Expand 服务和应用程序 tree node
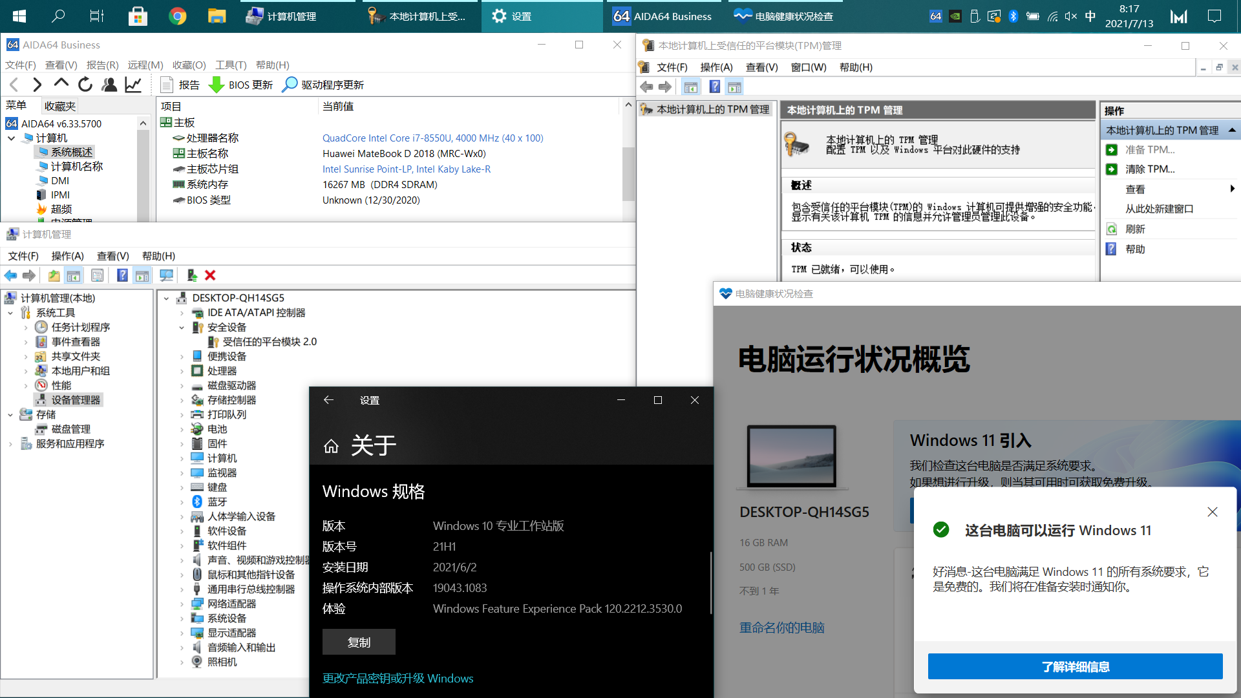Image resolution: width=1241 pixels, height=698 pixels. [x=10, y=444]
